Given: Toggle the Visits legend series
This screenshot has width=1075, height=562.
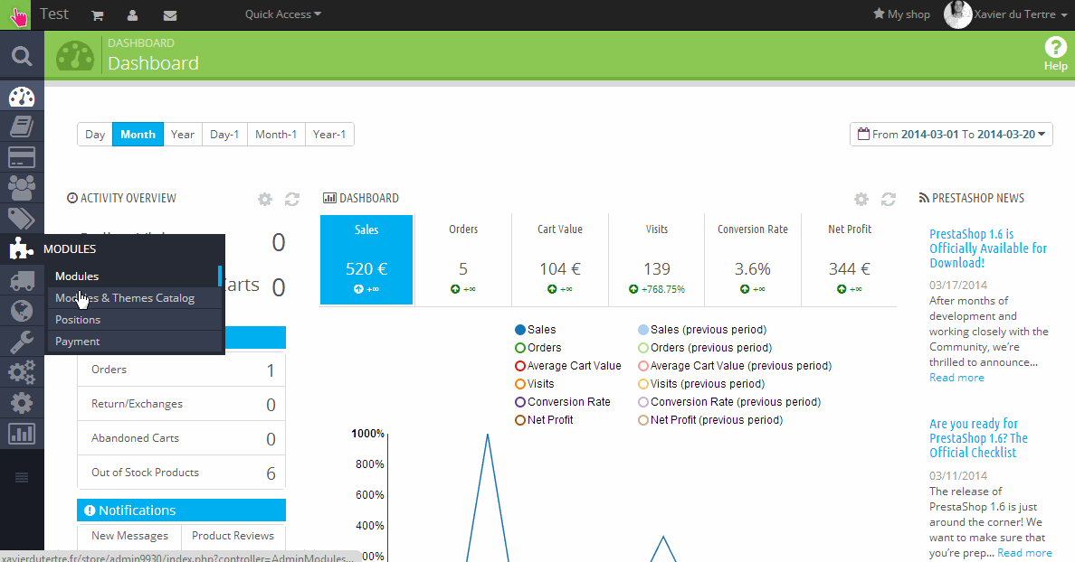Looking at the screenshot, I should click(x=535, y=384).
